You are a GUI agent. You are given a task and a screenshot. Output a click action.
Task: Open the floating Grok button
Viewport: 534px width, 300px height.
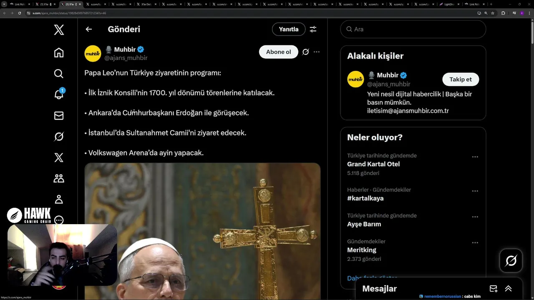(x=511, y=261)
